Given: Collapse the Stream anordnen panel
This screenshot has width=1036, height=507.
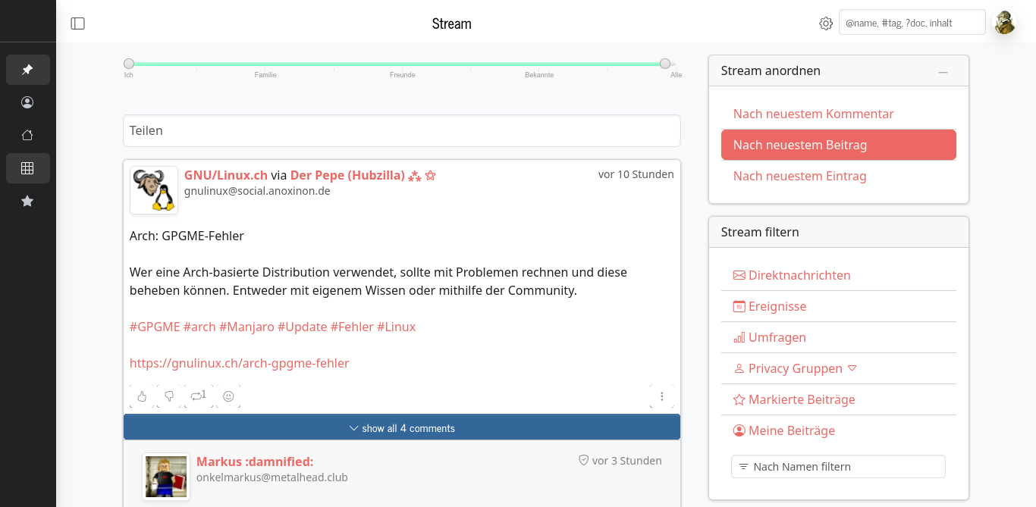Looking at the screenshot, I should pos(943,71).
